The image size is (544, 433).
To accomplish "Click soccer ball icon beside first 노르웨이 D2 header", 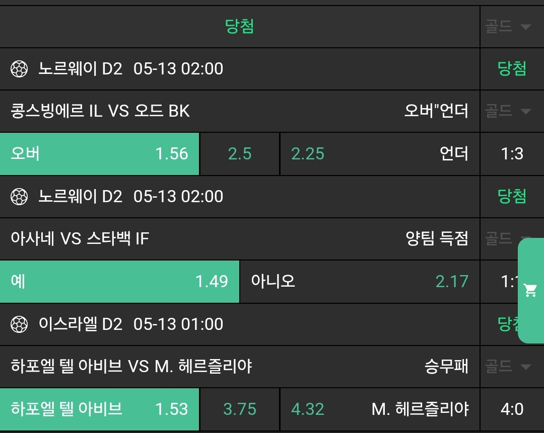I will point(19,69).
